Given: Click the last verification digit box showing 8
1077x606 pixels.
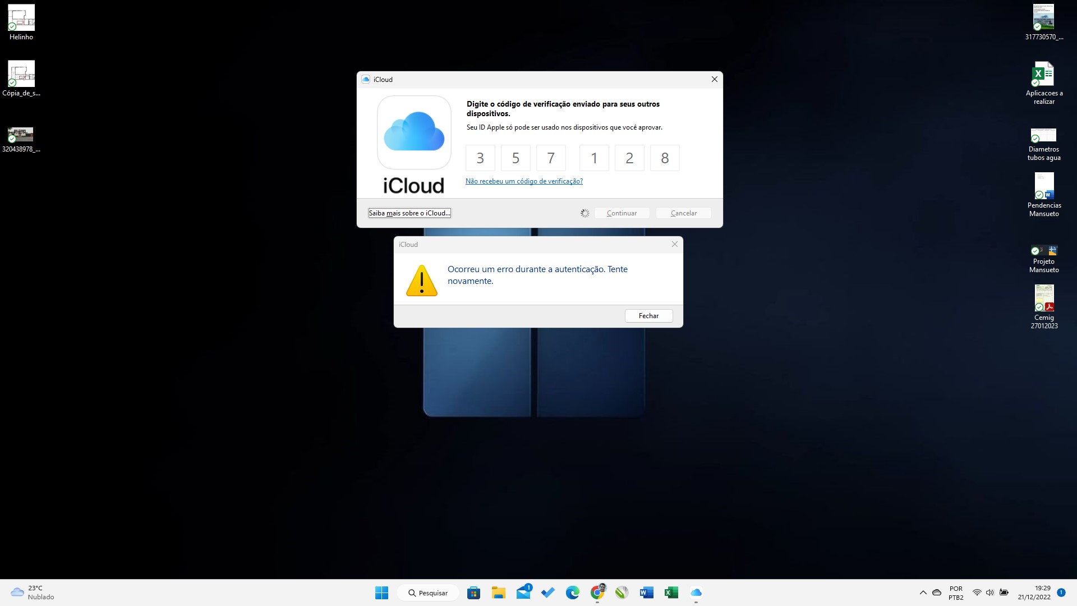Looking at the screenshot, I should pyautogui.click(x=665, y=158).
